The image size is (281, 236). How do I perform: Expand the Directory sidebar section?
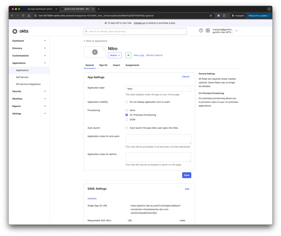(x=29, y=48)
